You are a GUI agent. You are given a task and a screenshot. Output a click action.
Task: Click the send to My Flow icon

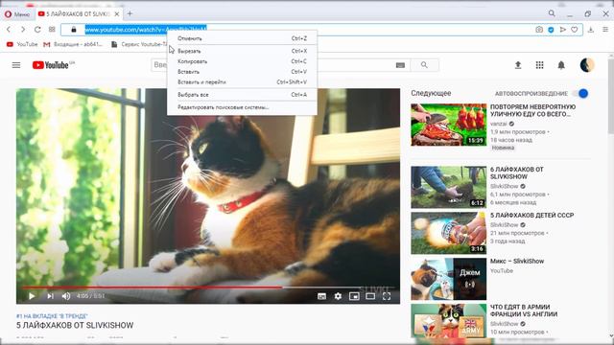563,30
